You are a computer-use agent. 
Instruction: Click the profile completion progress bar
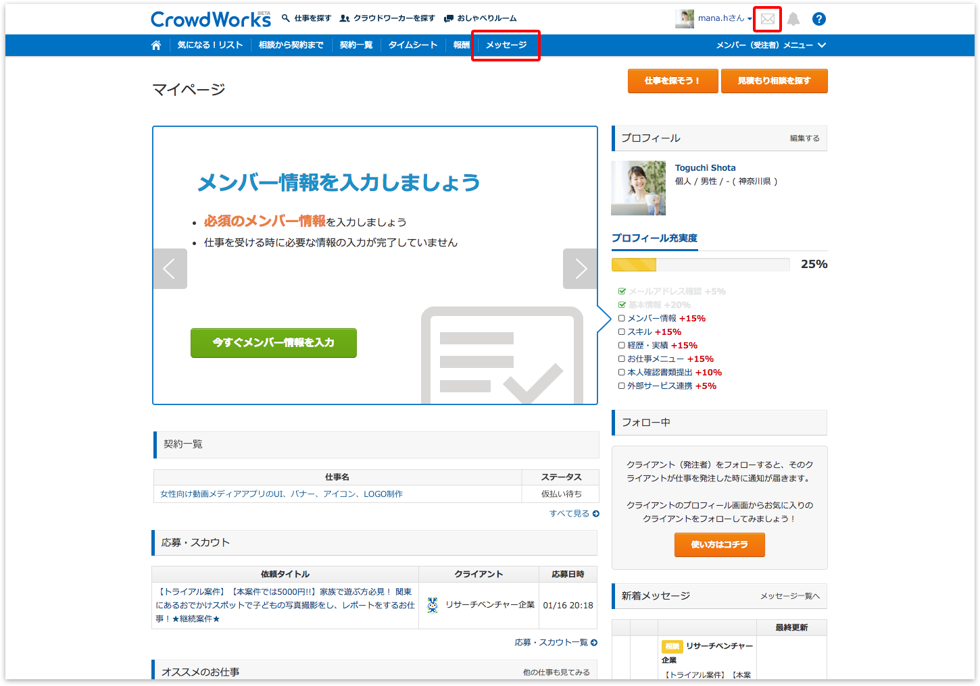(700, 265)
